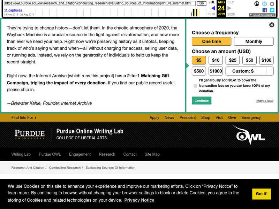Go to next capture with the forward arrow
Image resolution: width=279 pixels, height=209 pixels.
(229, 8)
